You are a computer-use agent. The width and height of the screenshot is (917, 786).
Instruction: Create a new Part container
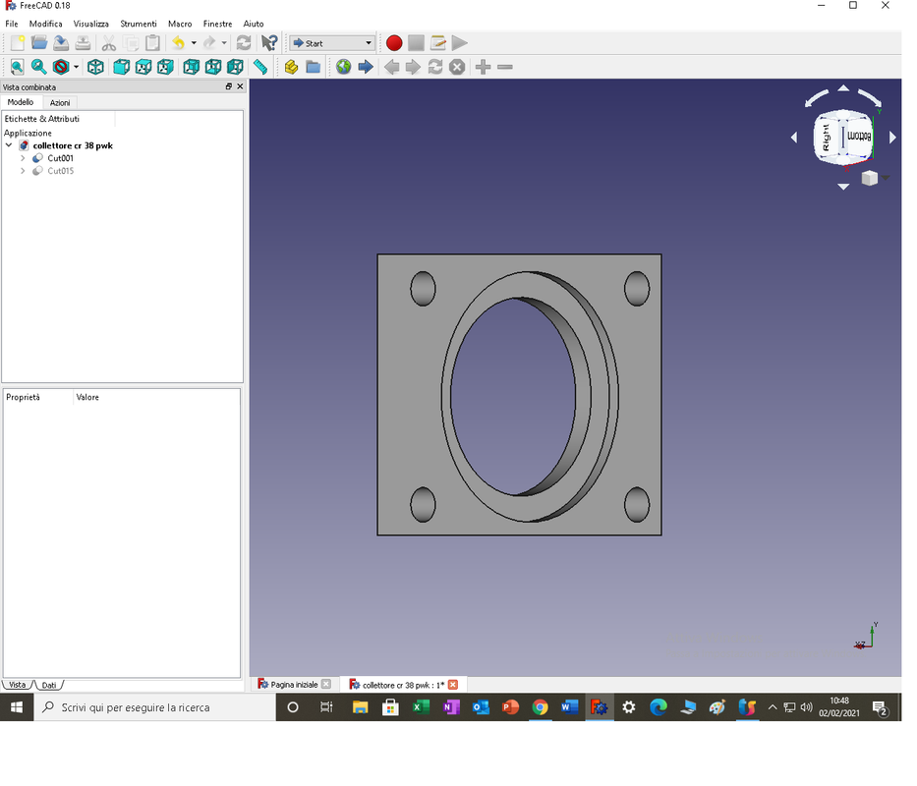[291, 67]
